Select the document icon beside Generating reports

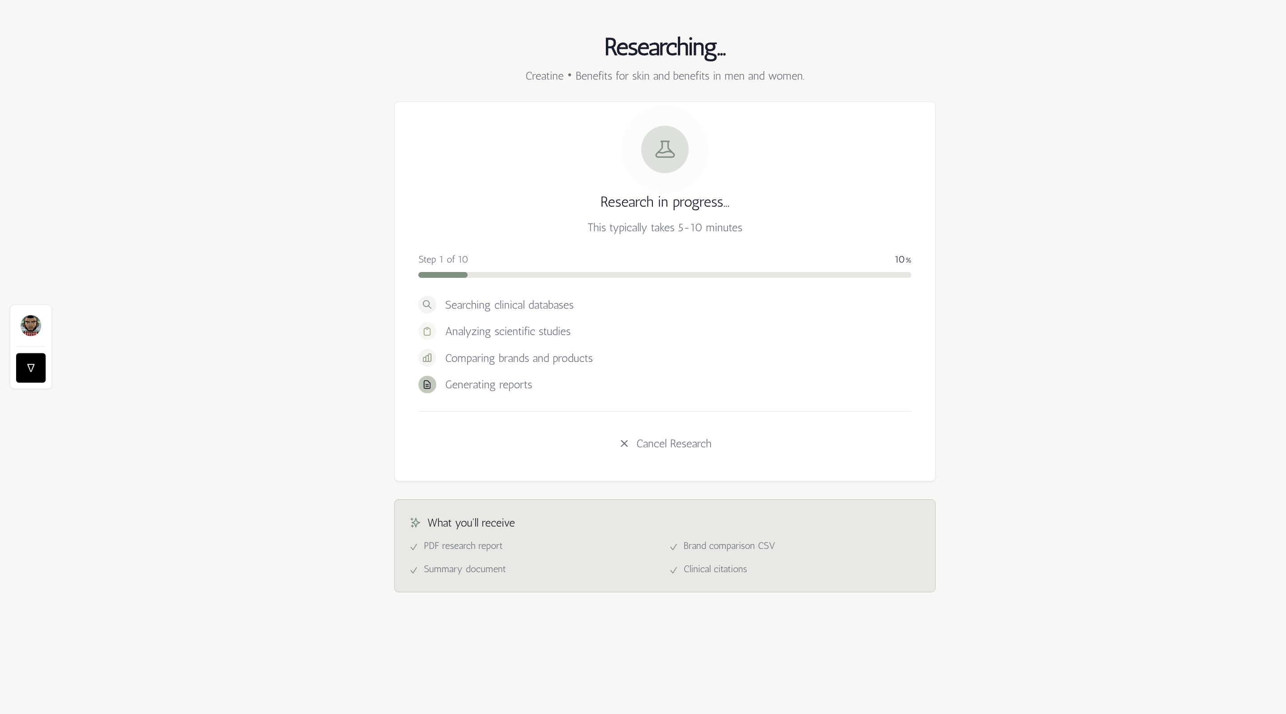point(427,384)
